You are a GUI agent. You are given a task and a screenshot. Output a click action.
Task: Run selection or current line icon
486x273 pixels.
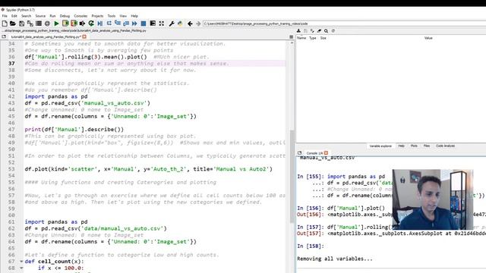pos(83,24)
